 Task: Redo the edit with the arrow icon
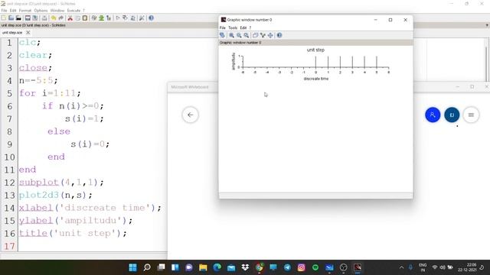pos(61,18)
